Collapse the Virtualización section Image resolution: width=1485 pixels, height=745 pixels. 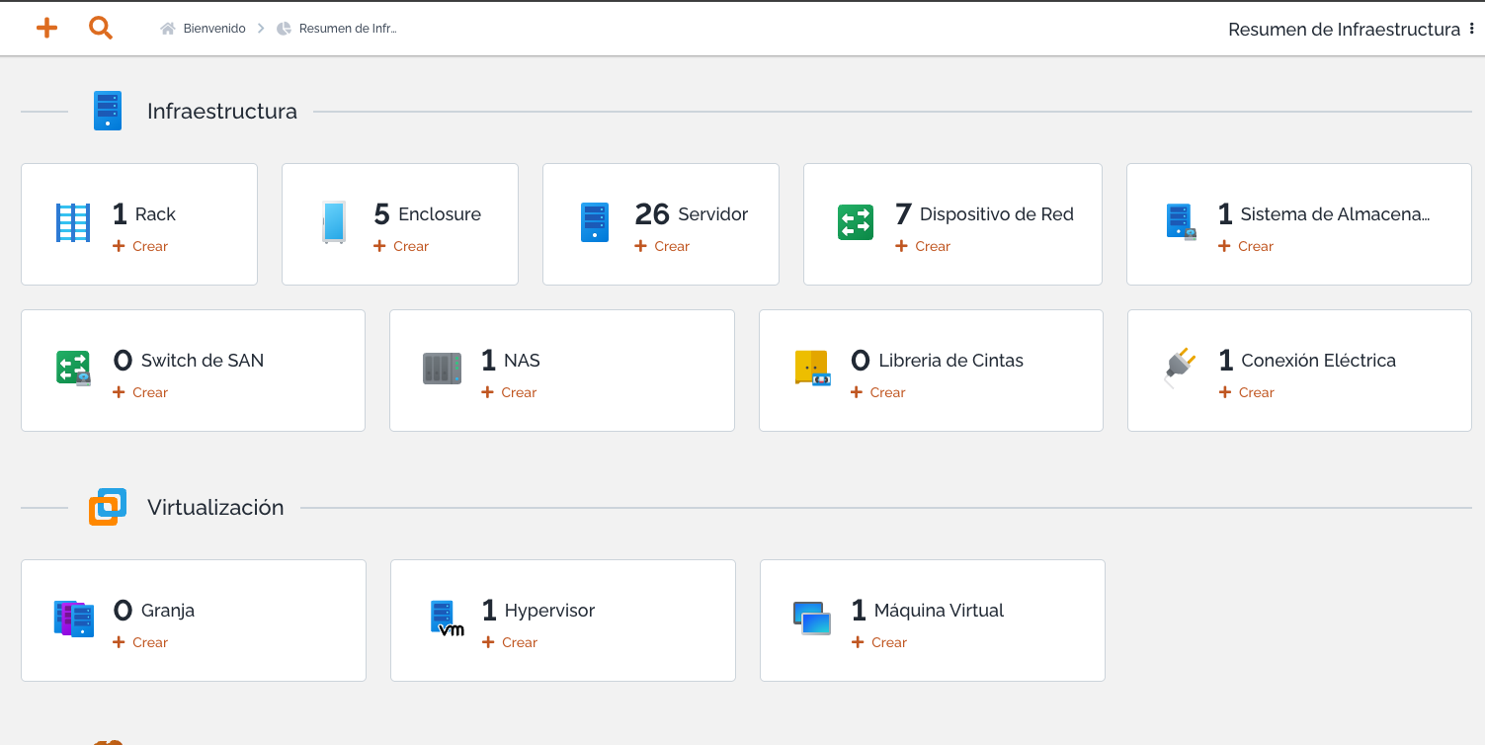215,507
